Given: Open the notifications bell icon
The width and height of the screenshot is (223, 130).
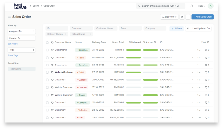Looking at the screenshot, I should [192, 6].
